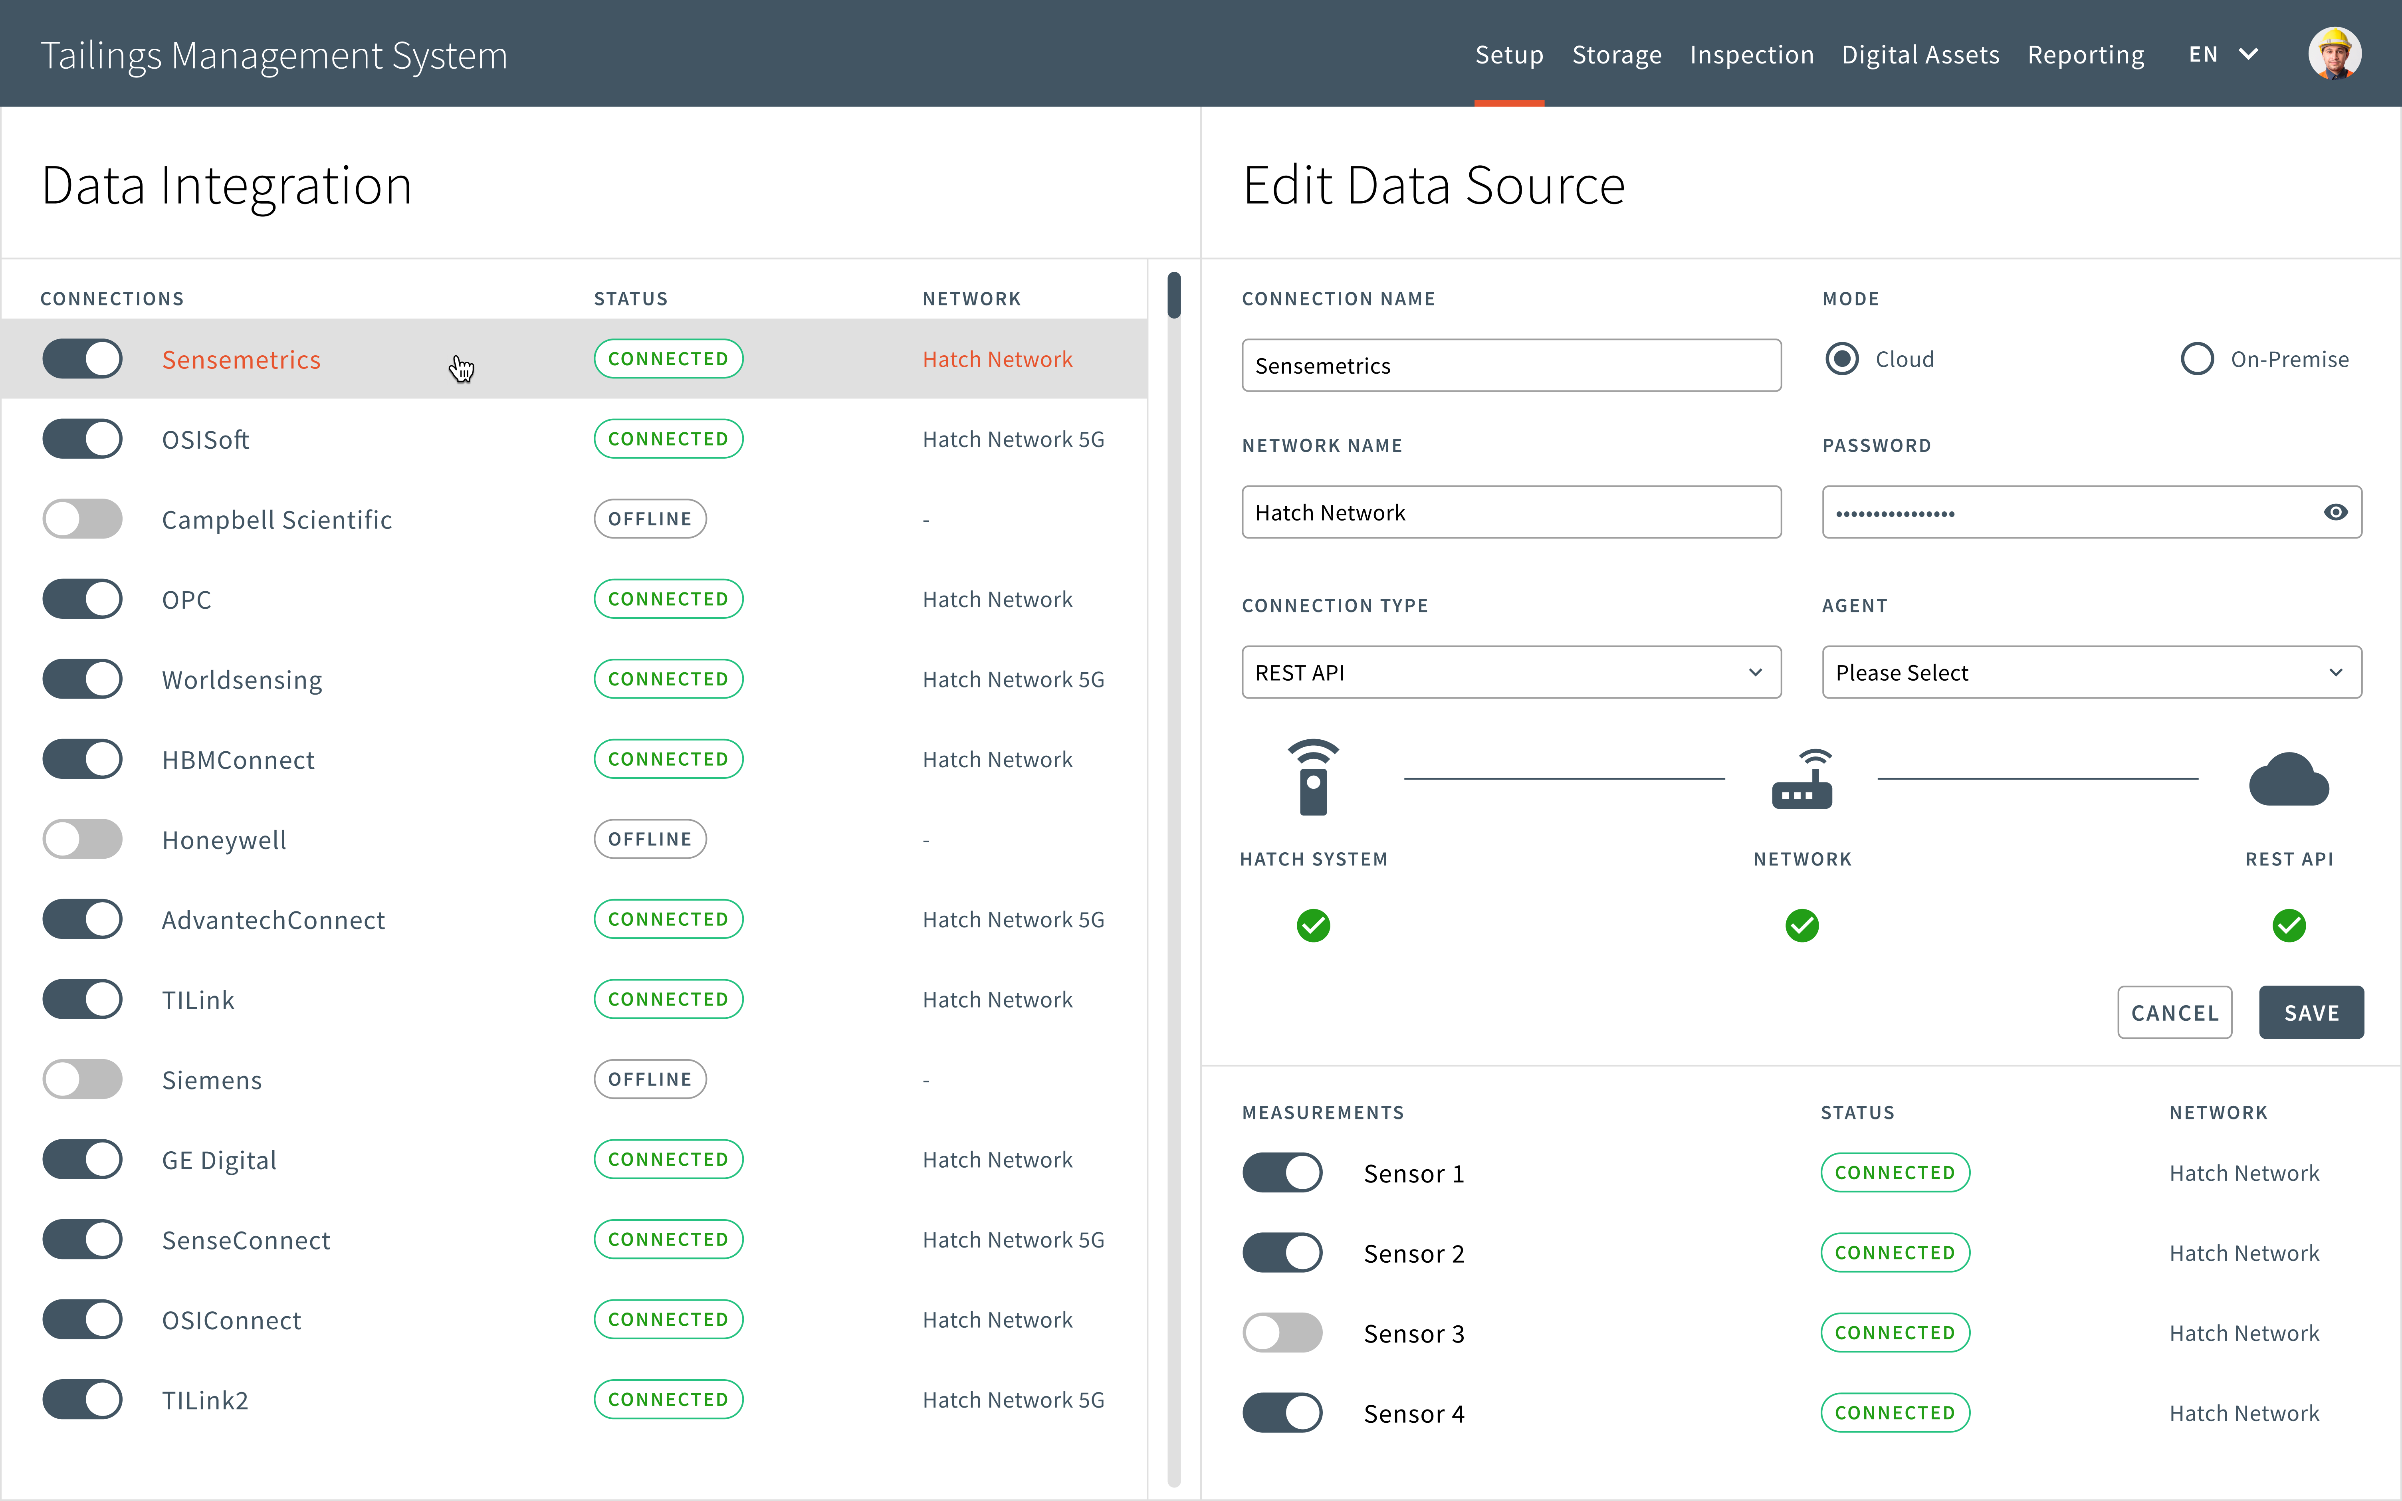Click green checkmark under Network
This screenshot has width=2402, height=1501.
[x=1801, y=925]
